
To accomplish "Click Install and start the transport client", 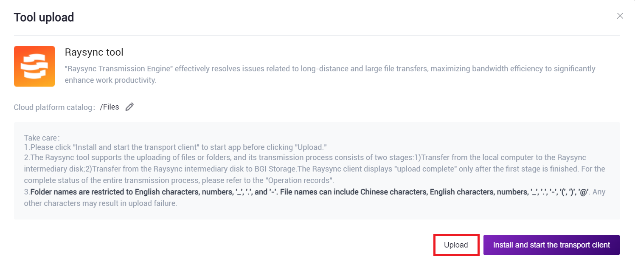I will 551,245.
